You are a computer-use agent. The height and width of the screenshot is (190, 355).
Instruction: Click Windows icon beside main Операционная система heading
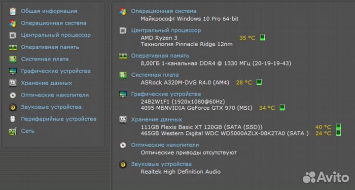point(123,11)
